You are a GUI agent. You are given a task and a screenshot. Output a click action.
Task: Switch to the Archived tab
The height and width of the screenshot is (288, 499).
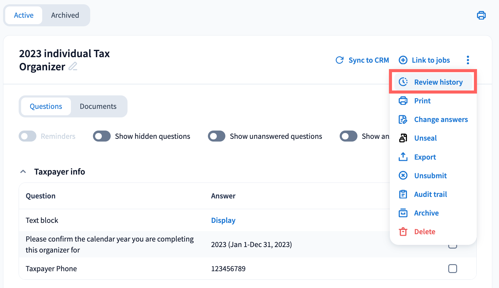tap(65, 15)
